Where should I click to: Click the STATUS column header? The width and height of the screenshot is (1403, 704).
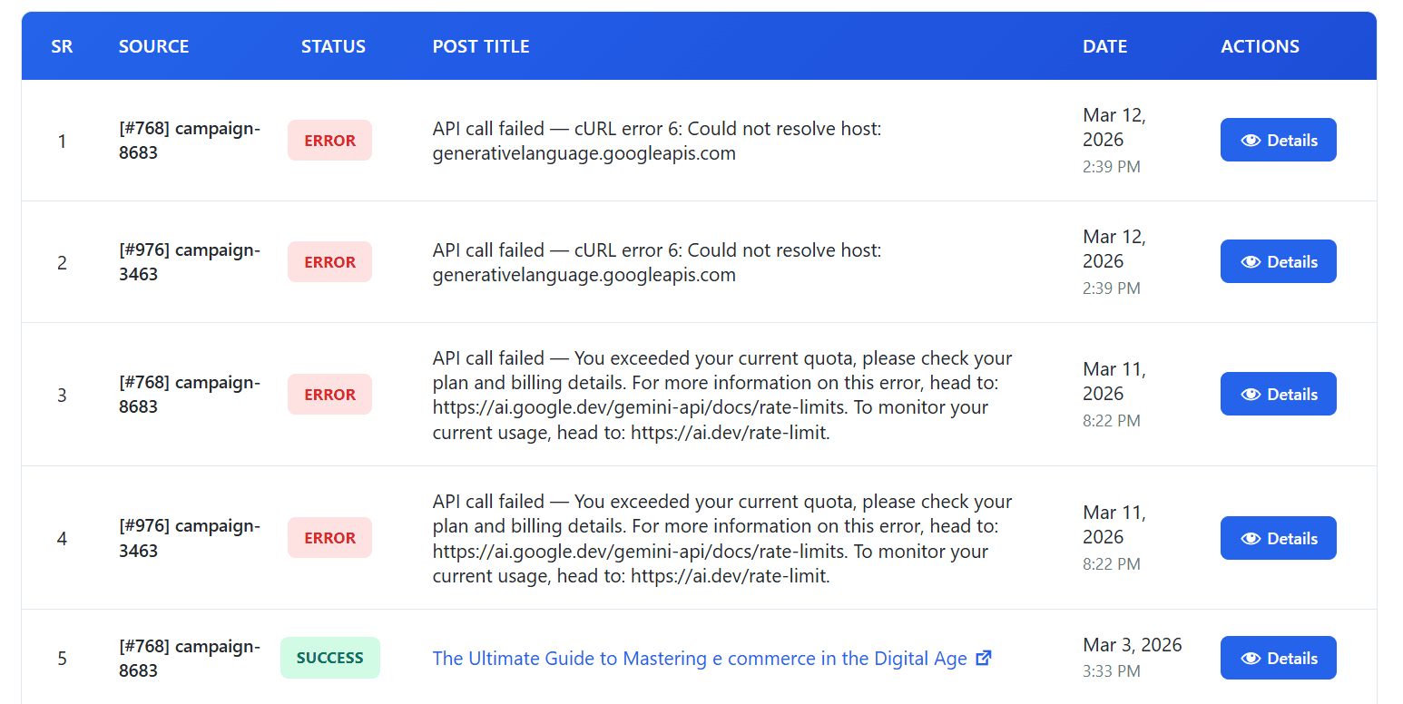click(x=333, y=46)
